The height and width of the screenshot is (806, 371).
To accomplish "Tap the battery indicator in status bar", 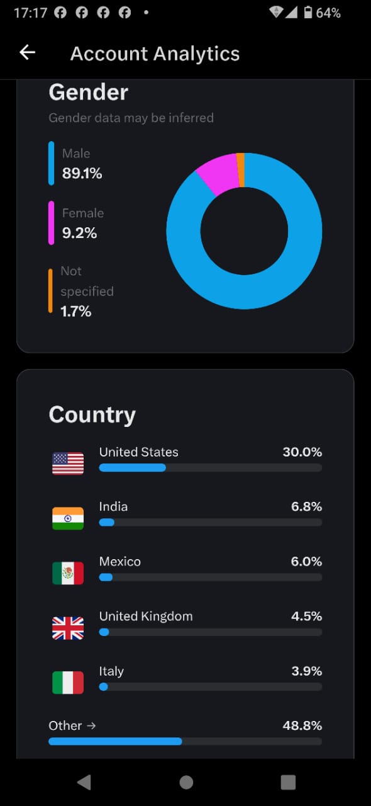I will 308,12.
